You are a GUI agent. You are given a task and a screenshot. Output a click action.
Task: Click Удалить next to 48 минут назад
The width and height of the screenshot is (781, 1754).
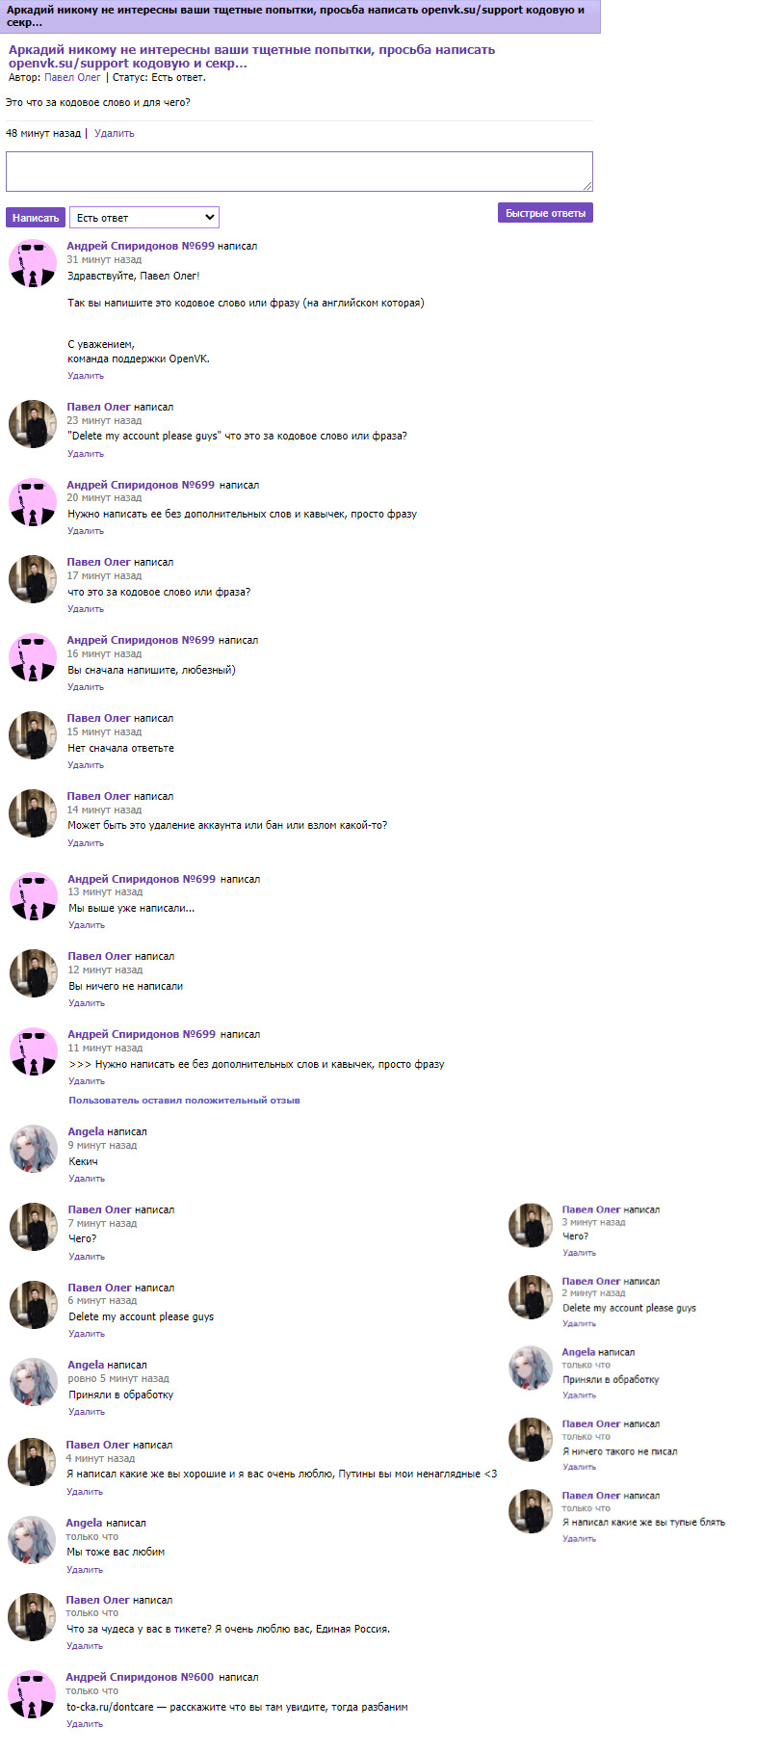(115, 134)
